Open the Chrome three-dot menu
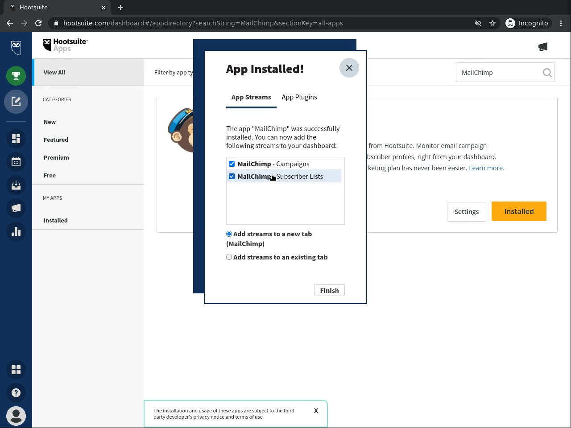 pyautogui.click(x=561, y=23)
